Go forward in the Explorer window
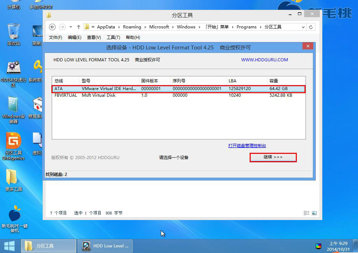Viewport: 358px width, 253px height. click(62, 27)
